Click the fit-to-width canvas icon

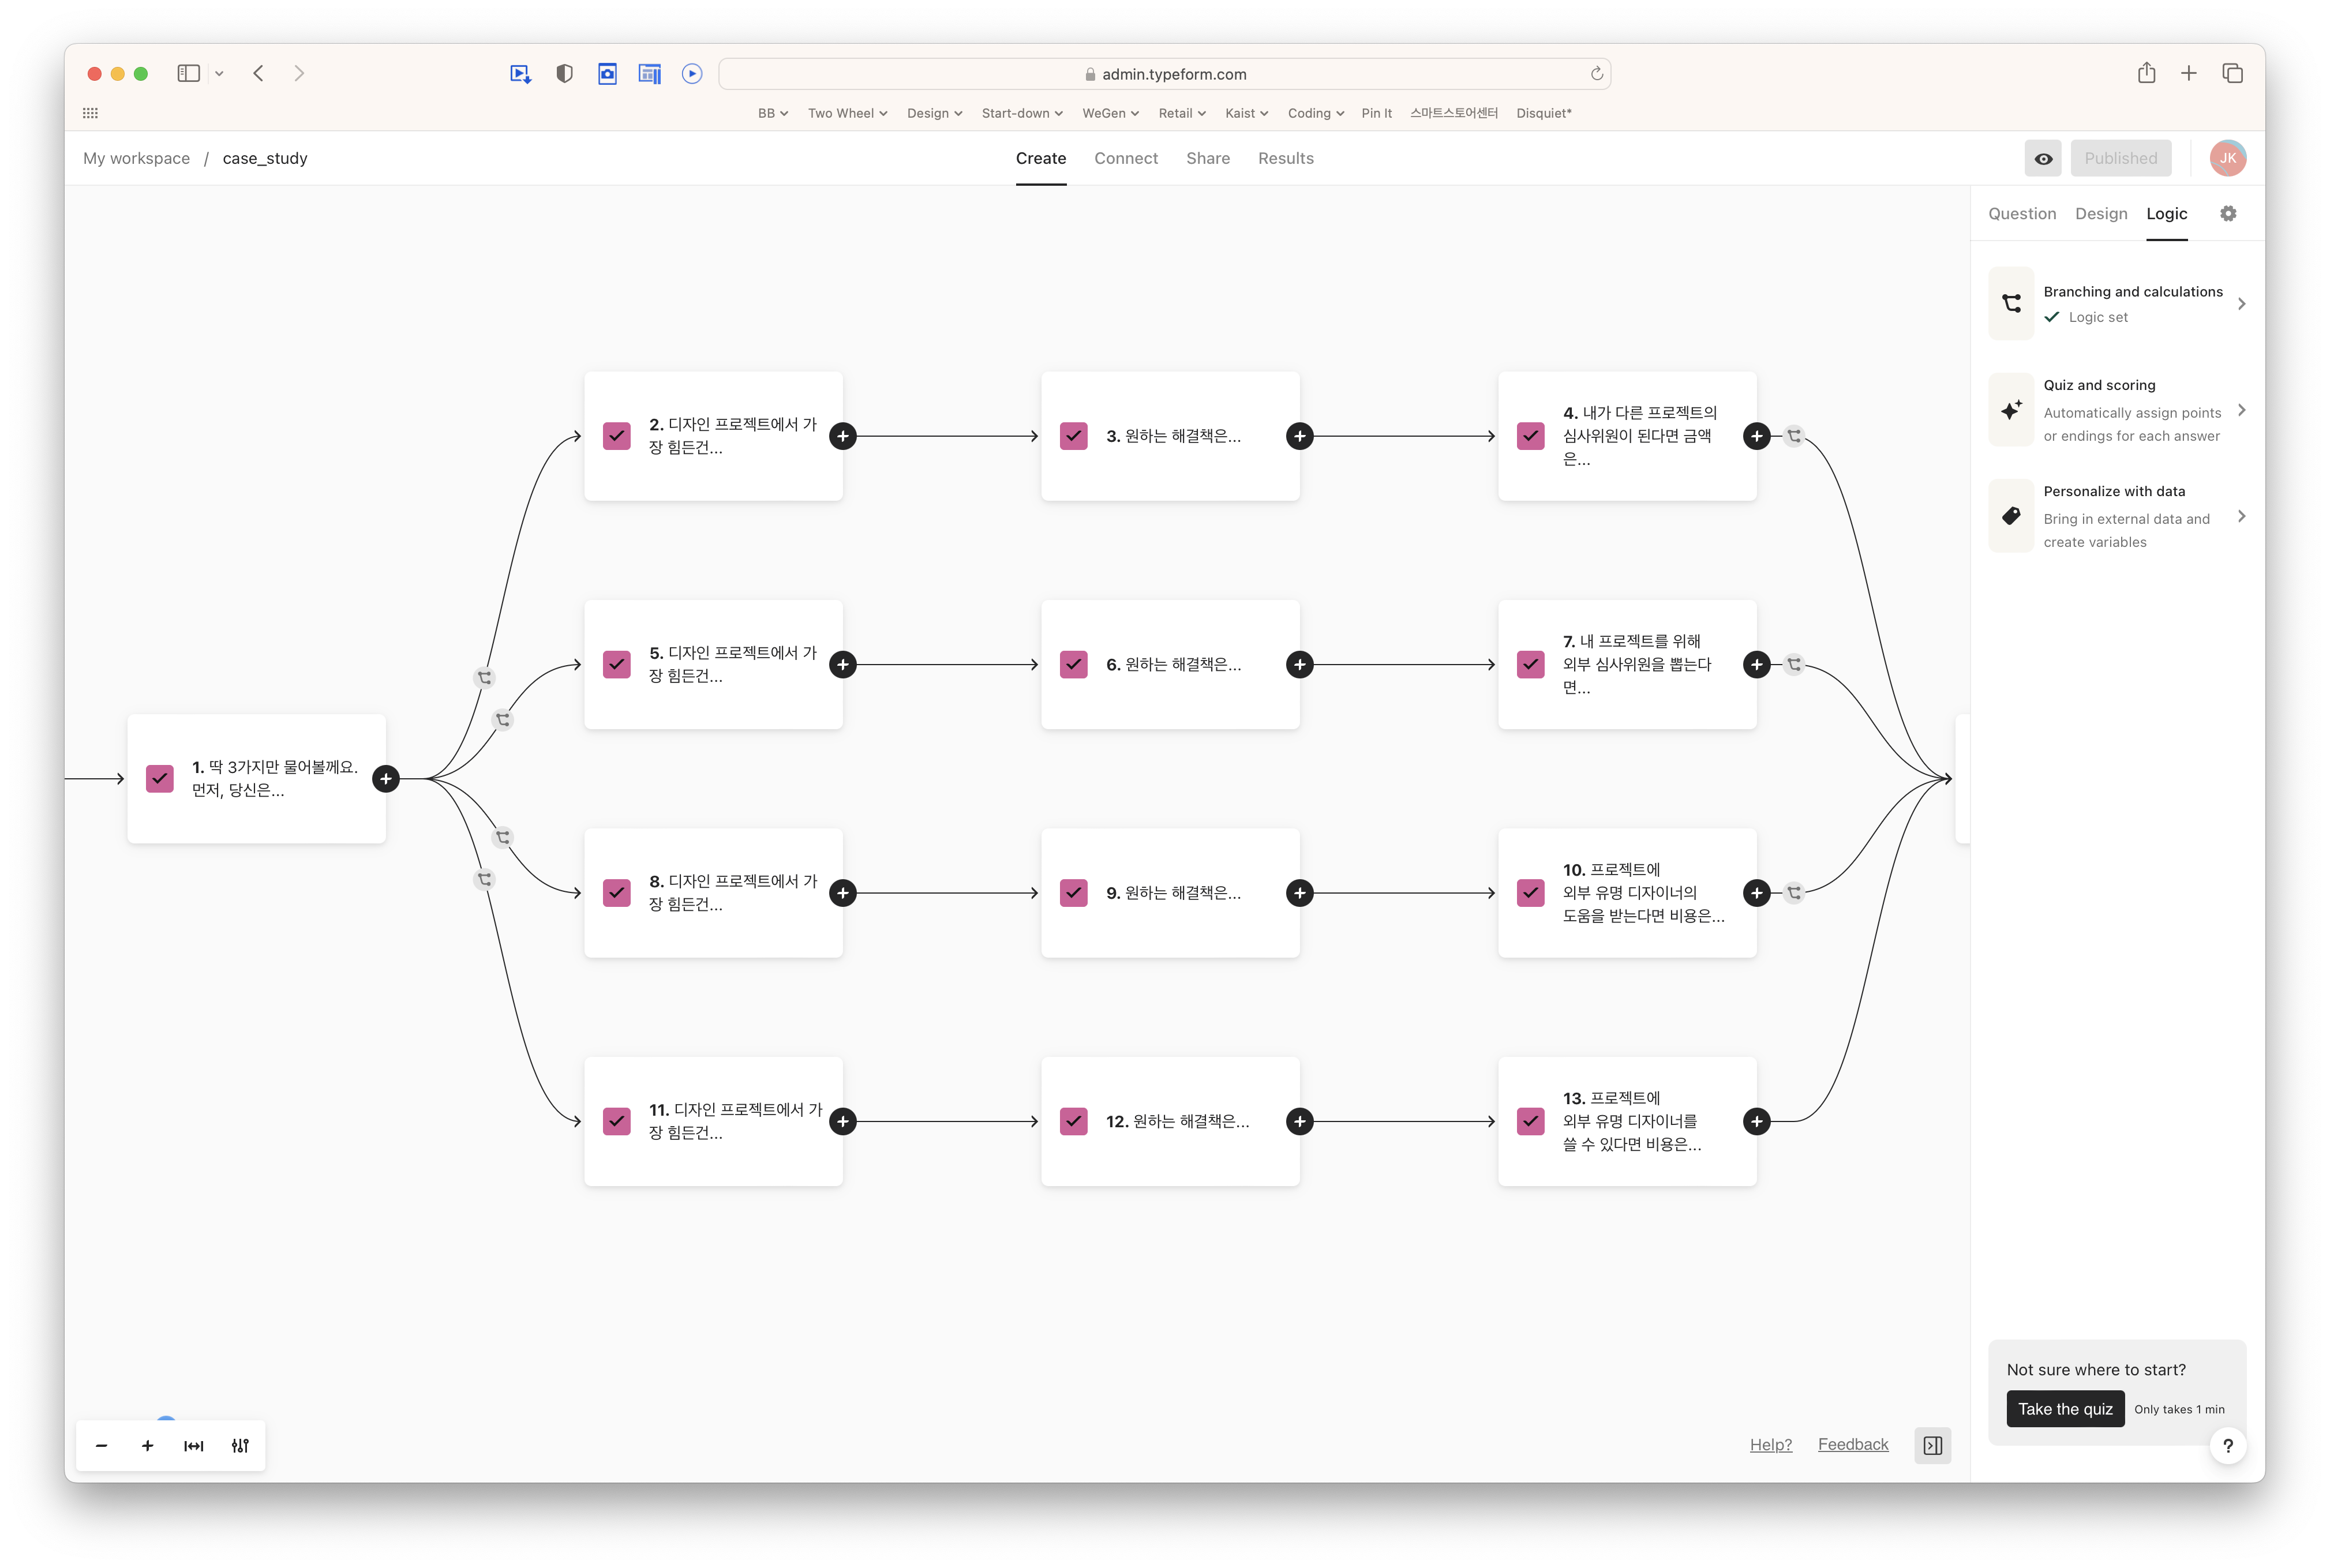point(193,1445)
